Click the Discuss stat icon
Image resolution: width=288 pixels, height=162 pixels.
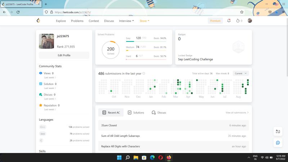pos(41,94)
